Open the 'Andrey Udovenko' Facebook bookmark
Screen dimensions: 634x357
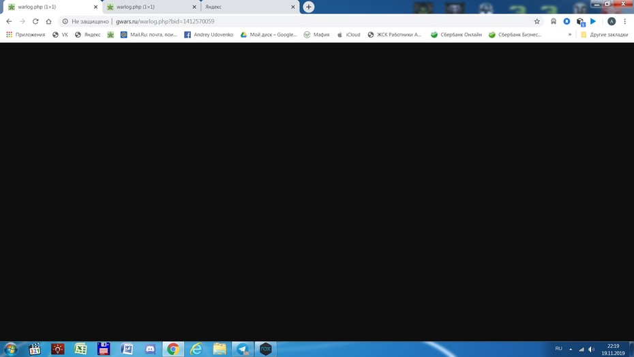pos(209,34)
